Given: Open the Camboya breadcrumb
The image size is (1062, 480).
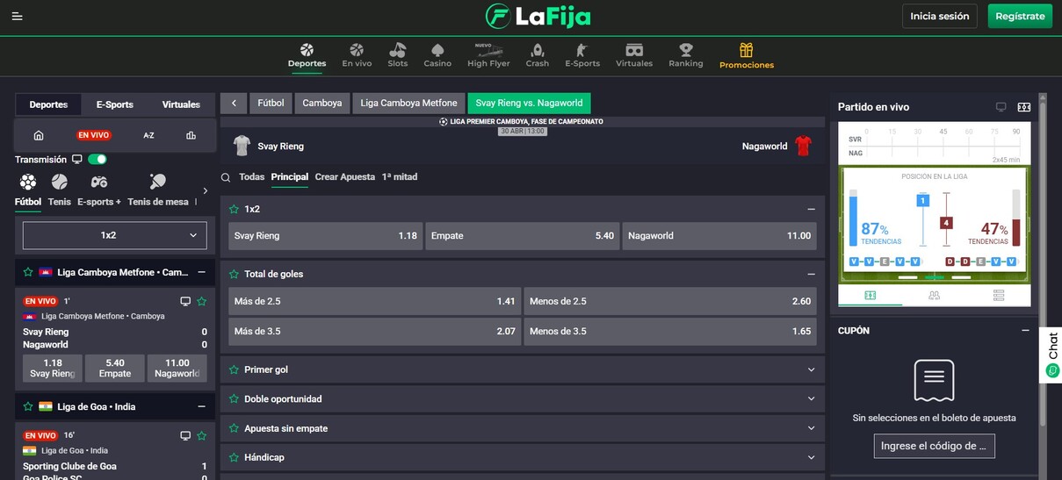Looking at the screenshot, I should click(x=322, y=103).
